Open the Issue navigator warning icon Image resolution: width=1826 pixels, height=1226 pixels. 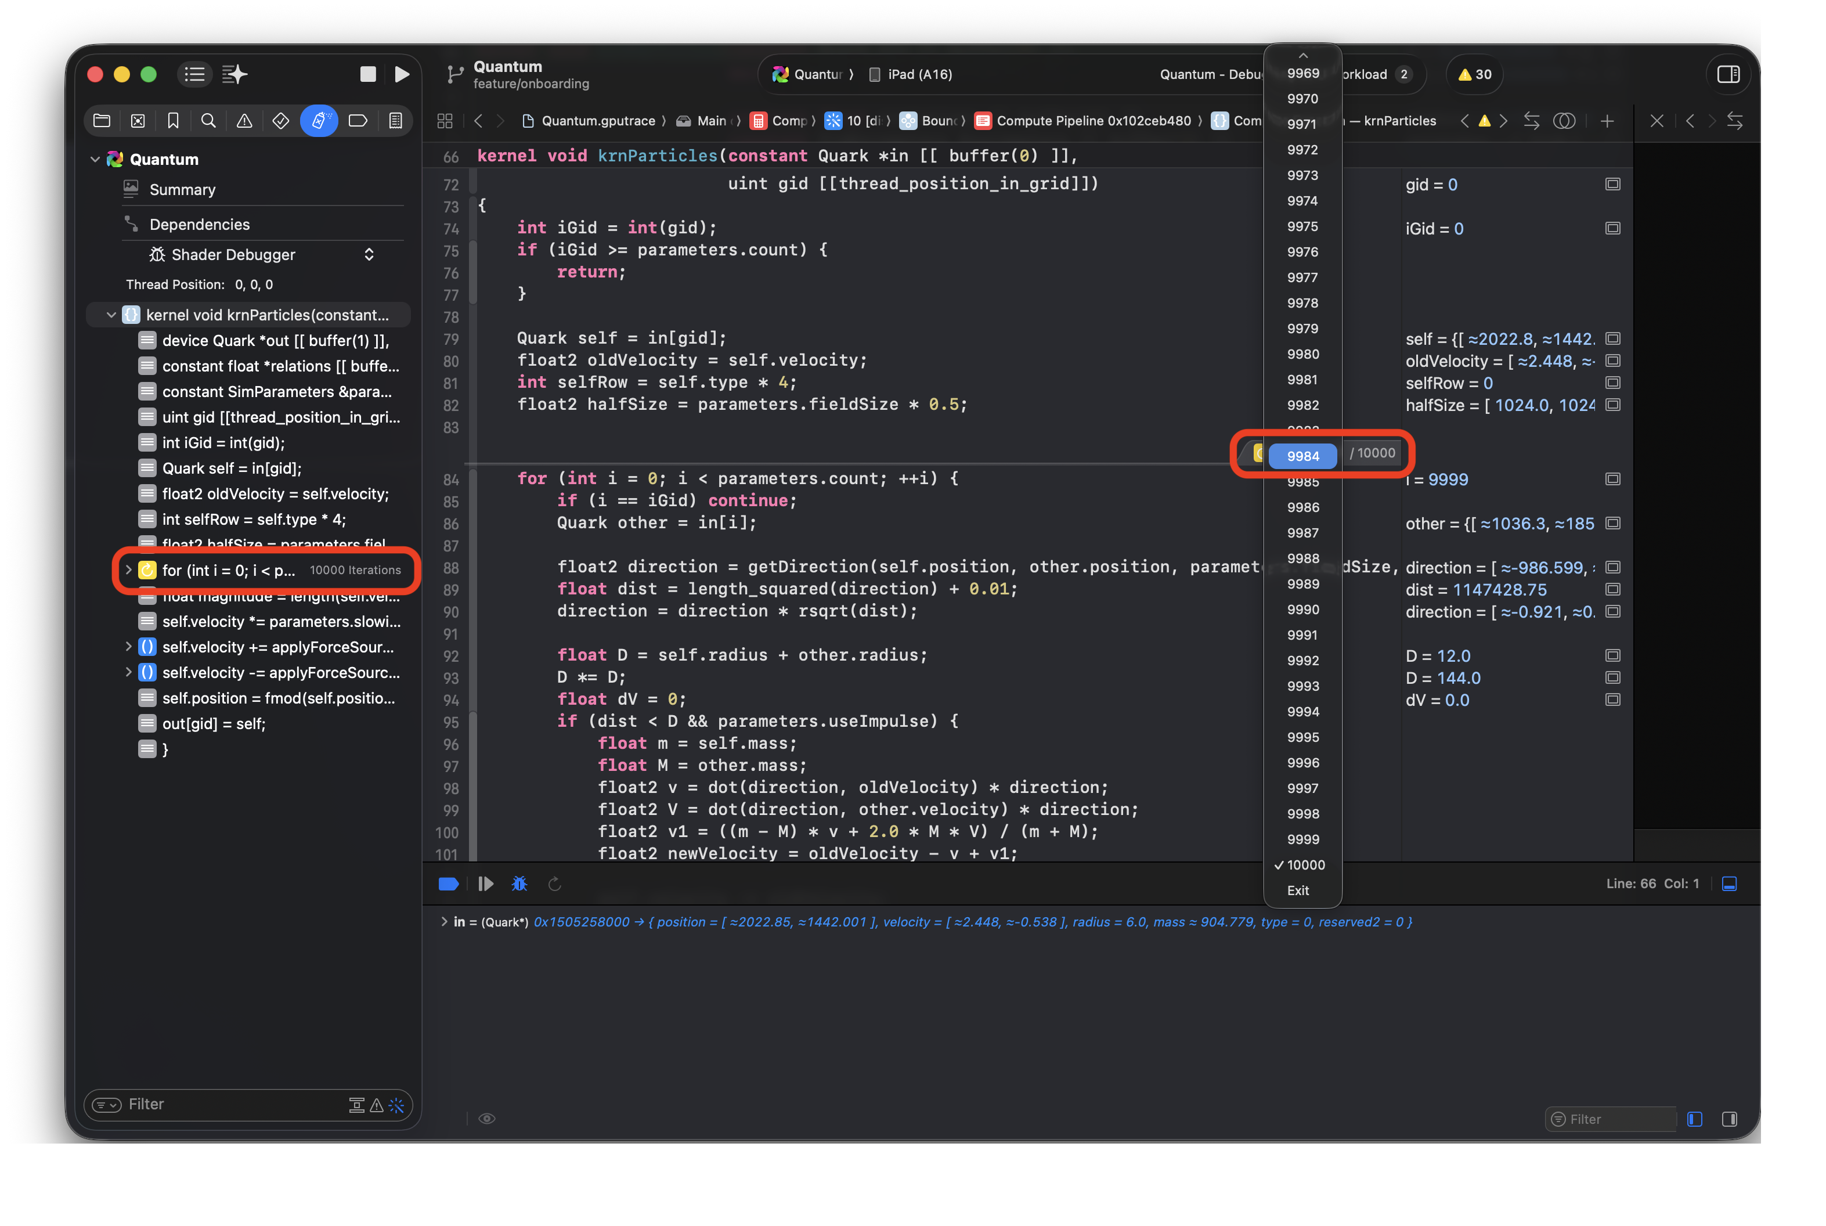click(245, 120)
